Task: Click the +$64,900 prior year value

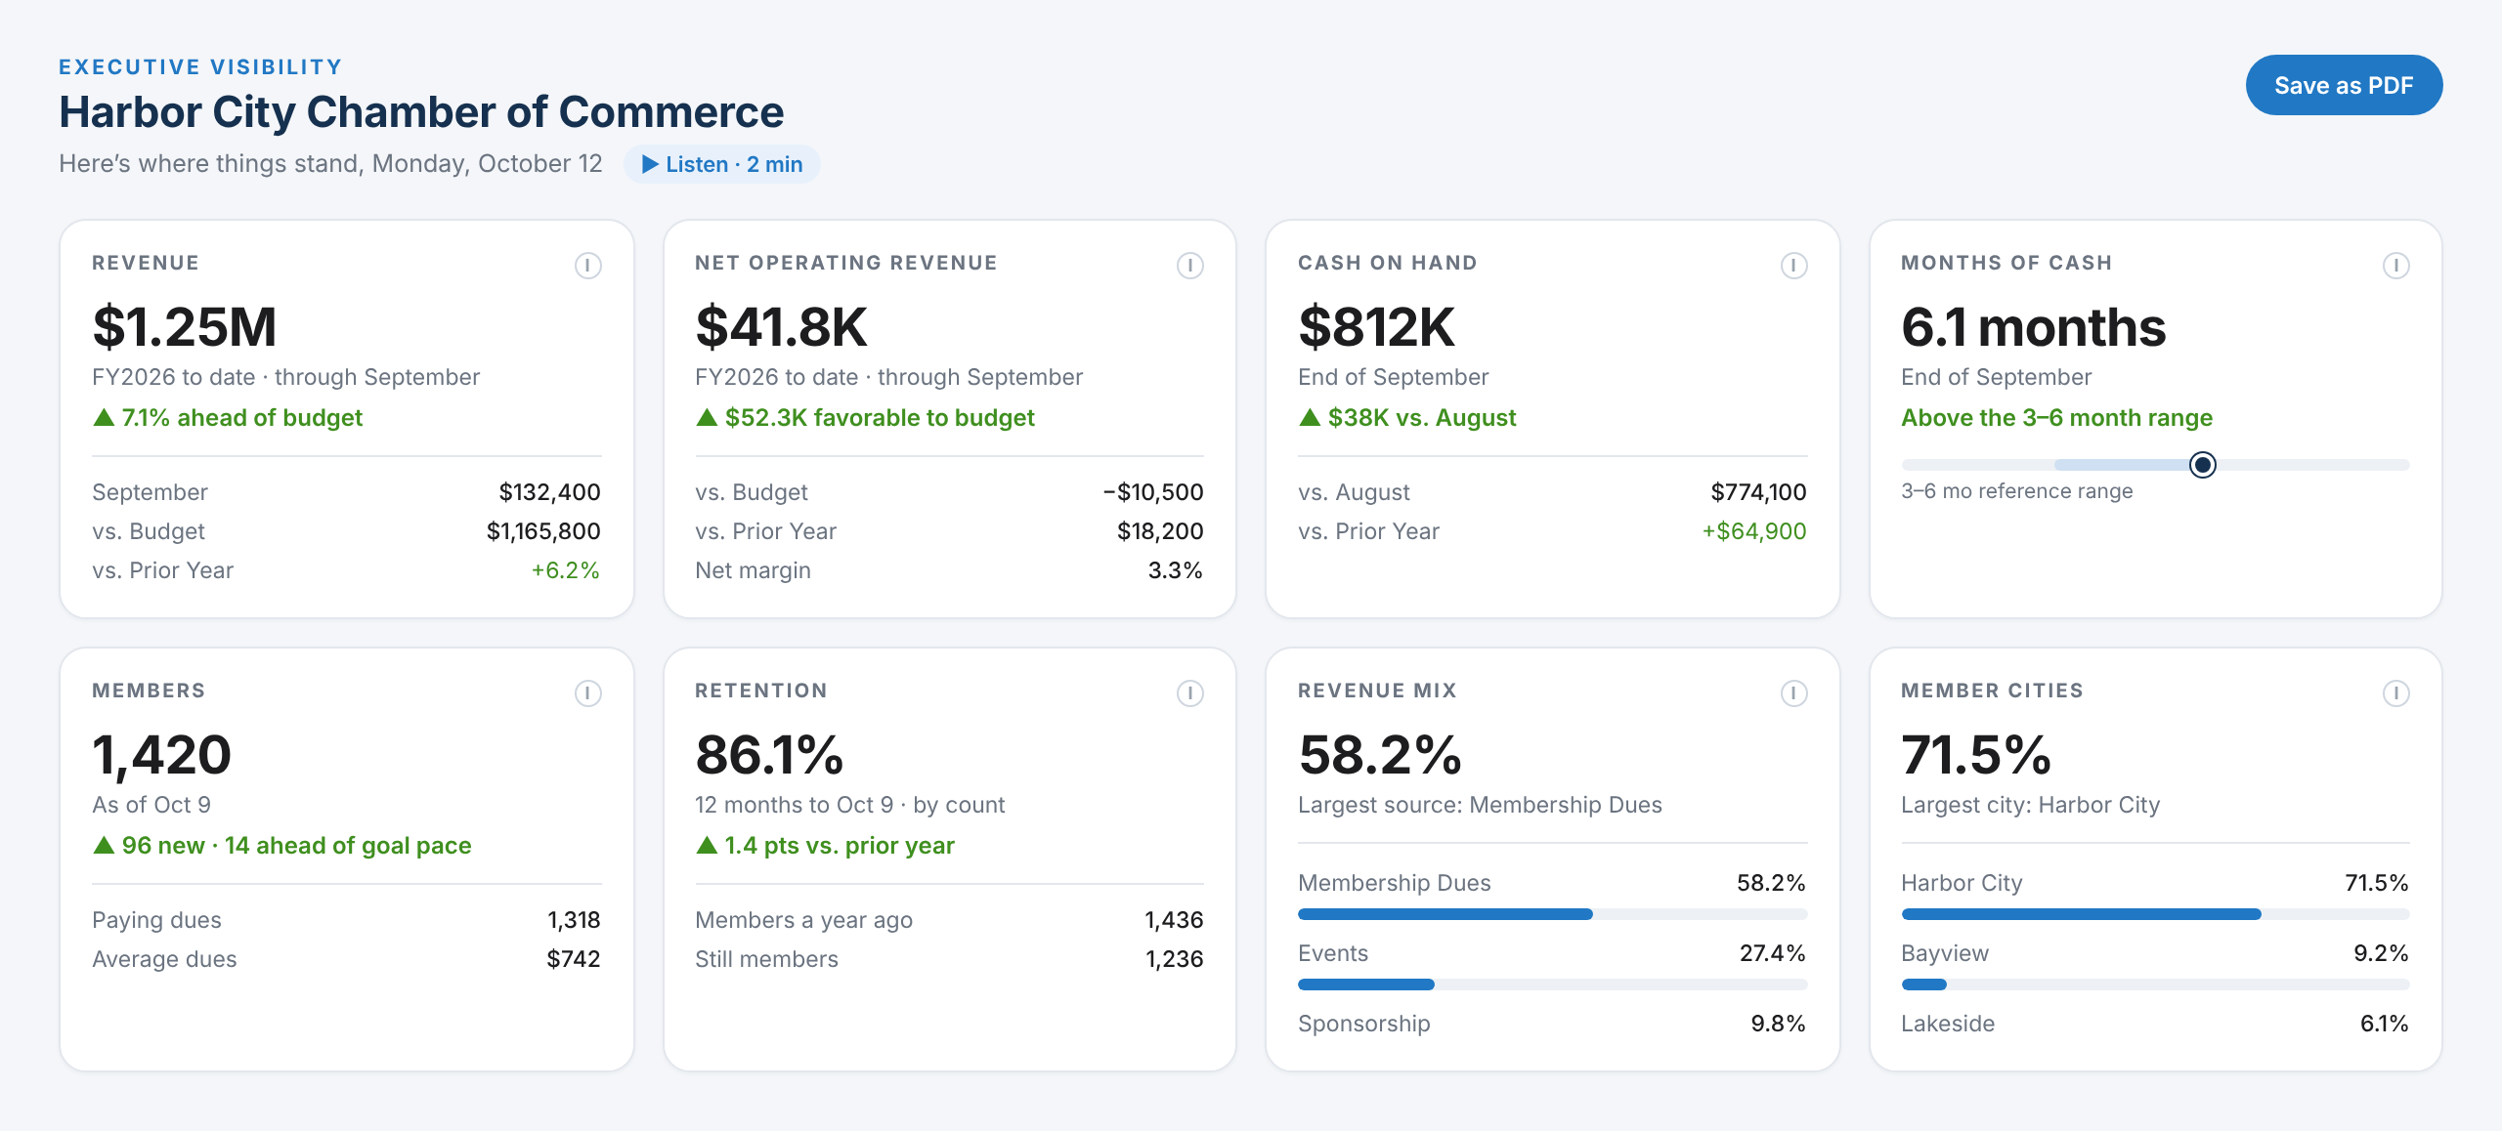Action: pyautogui.click(x=1754, y=531)
